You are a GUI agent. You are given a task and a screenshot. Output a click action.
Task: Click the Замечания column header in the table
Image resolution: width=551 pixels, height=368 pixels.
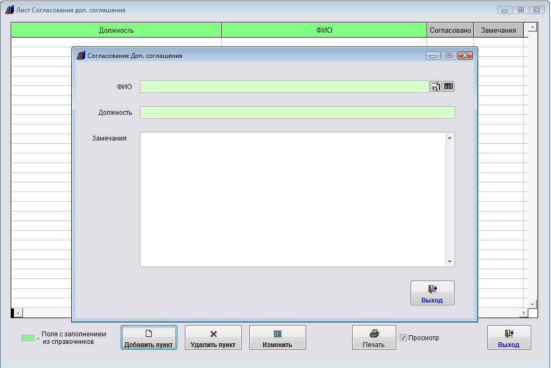(498, 30)
